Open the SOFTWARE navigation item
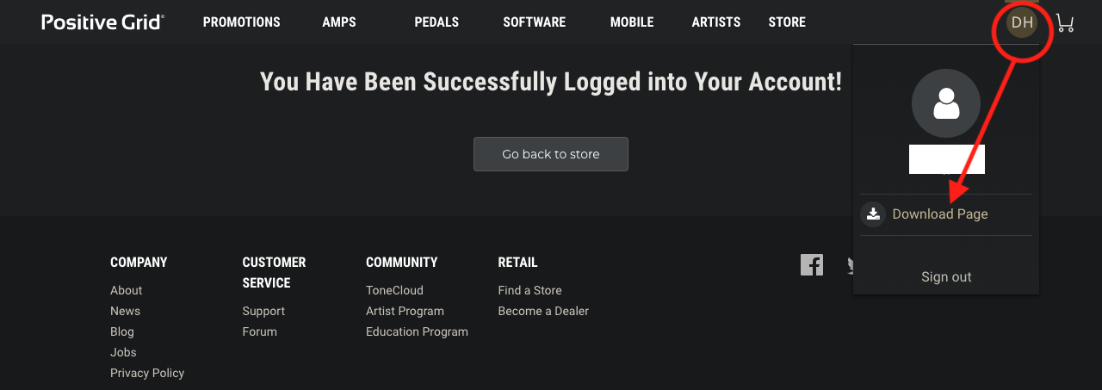The height and width of the screenshot is (390, 1102). tap(535, 22)
